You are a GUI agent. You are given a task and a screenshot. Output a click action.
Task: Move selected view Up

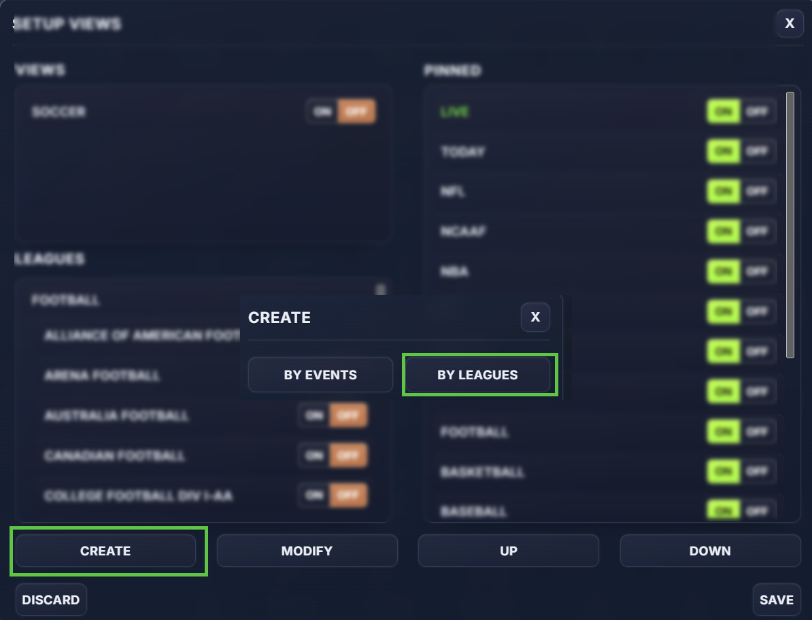point(509,551)
